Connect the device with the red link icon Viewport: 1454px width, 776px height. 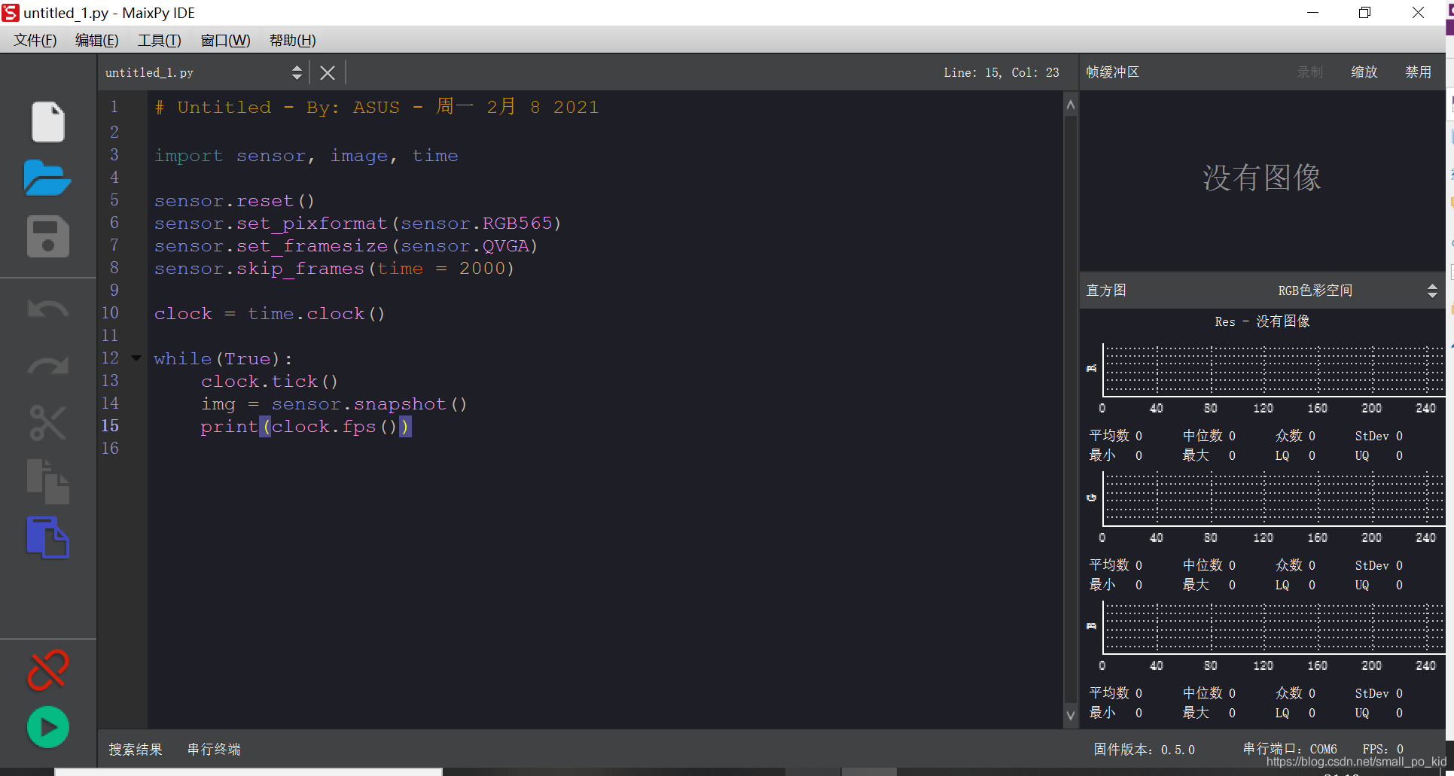coord(47,669)
